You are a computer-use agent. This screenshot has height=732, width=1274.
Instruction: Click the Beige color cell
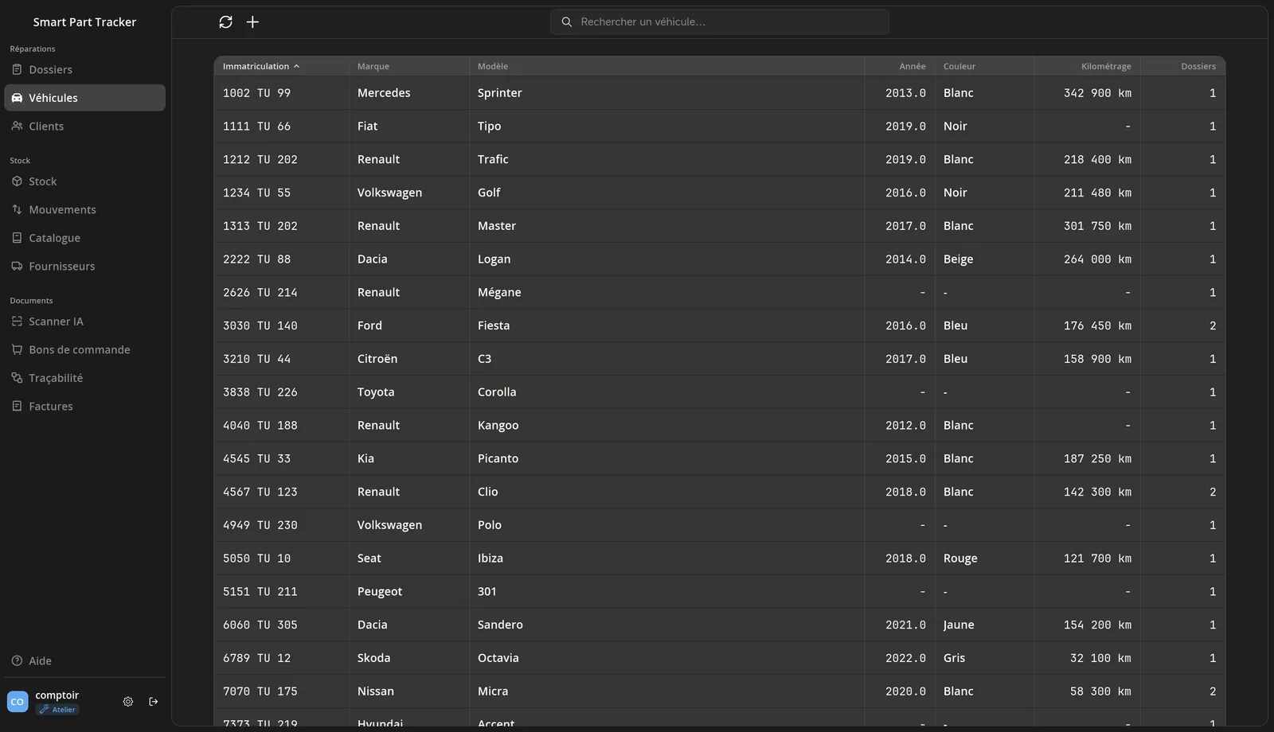[x=984, y=259]
